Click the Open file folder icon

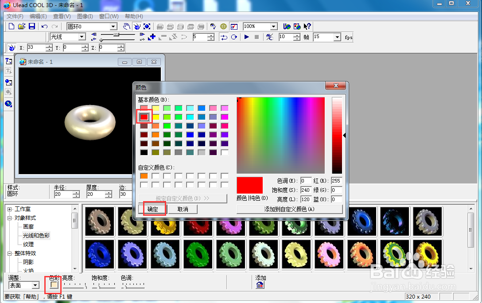tap(22, 27)
